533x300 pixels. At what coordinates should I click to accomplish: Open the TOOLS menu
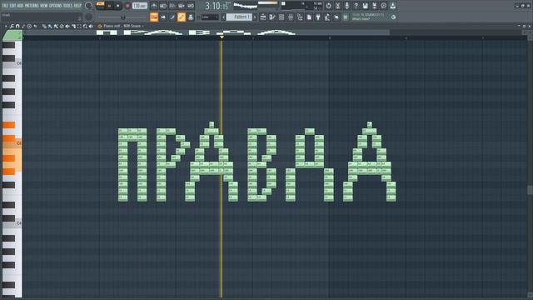click(x=68, y=6)
